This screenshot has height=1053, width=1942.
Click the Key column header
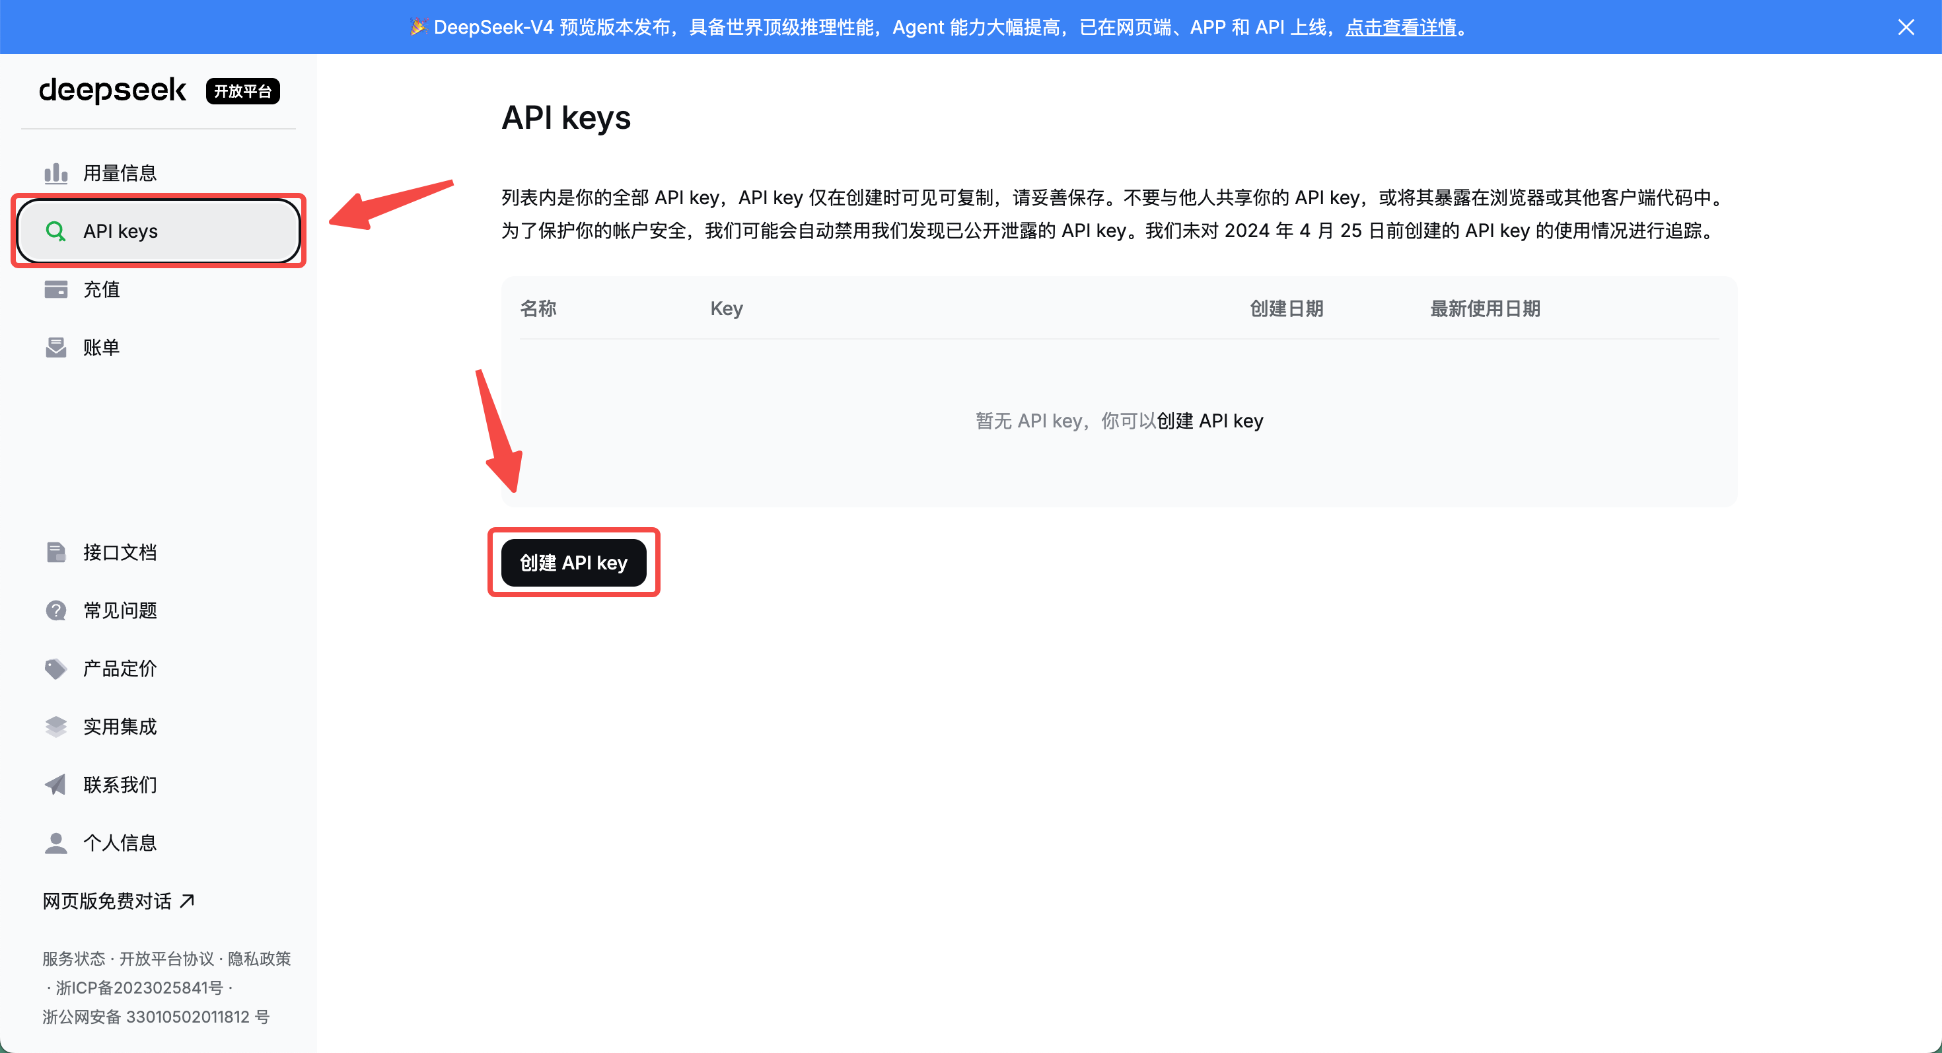[727, 309]
